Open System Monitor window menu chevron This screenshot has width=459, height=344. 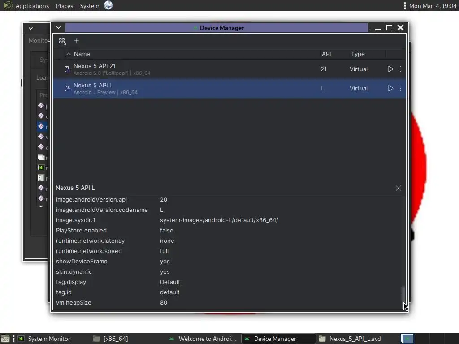31,28
